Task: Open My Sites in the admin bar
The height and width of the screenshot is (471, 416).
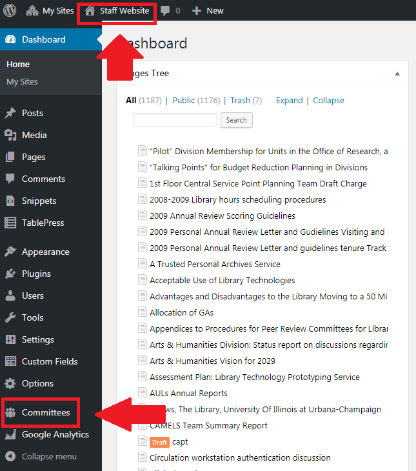Action: click(57, 11)
